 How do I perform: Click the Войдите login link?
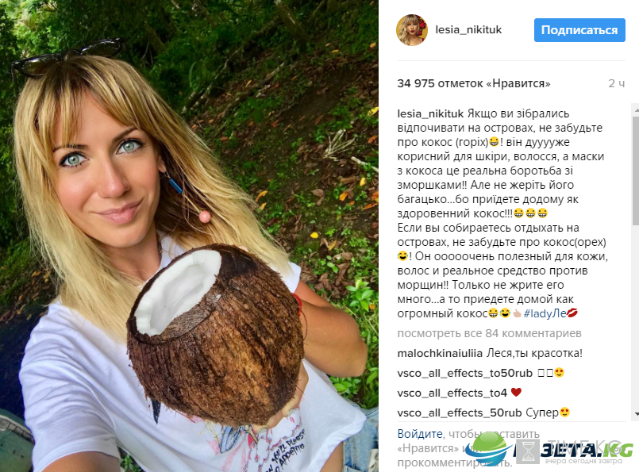(420, 434)
